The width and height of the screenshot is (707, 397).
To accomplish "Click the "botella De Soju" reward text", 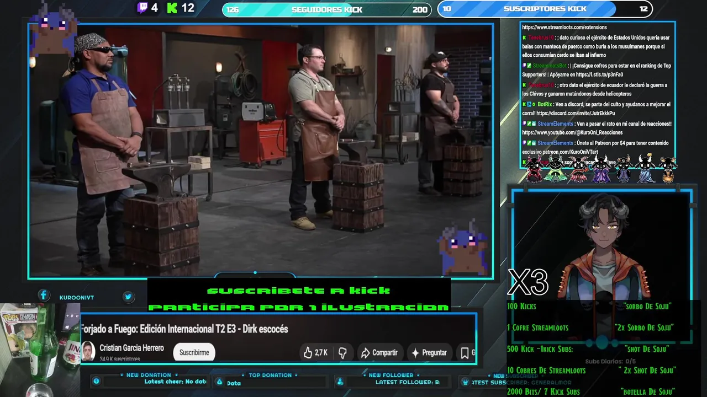I will pos(647,392).
